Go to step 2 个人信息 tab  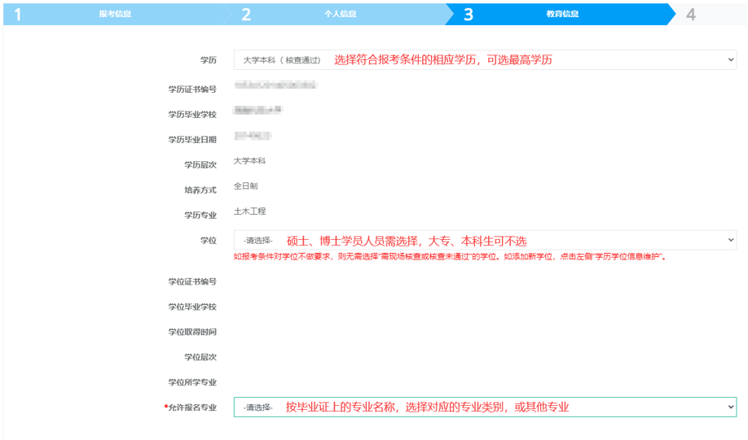click(x=340, y=14)
